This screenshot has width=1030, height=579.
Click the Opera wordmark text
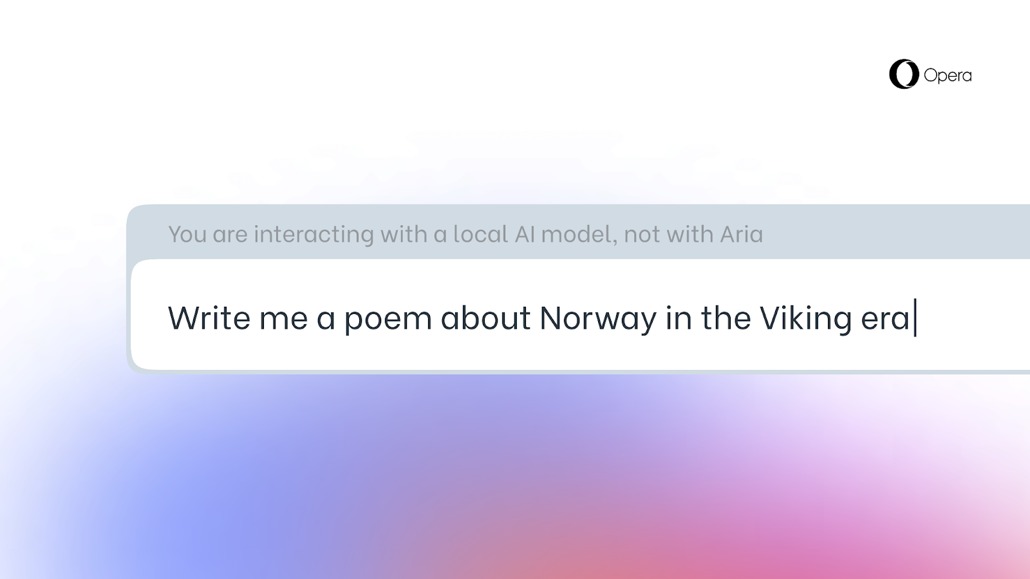click(x=948, y=75)
